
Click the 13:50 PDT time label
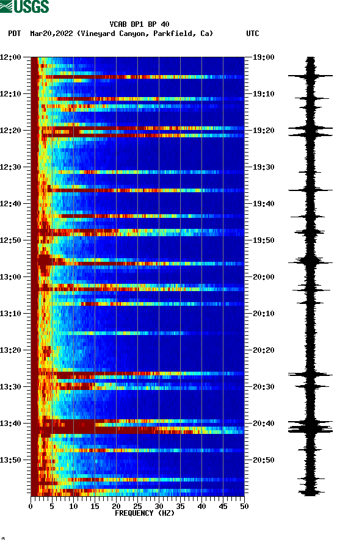pyautogui.click(x=10, y=460)
